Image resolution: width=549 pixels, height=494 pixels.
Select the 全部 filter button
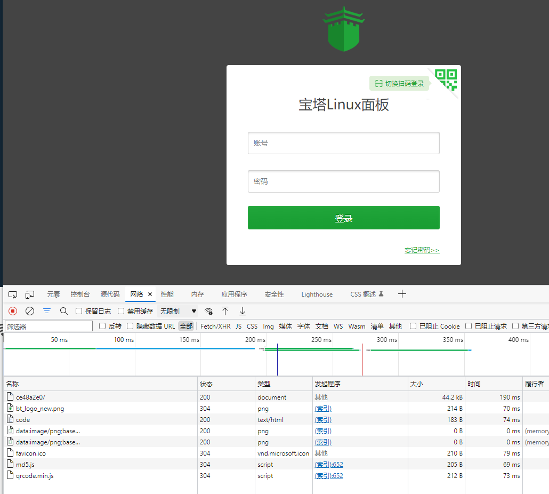coord(186,326)
